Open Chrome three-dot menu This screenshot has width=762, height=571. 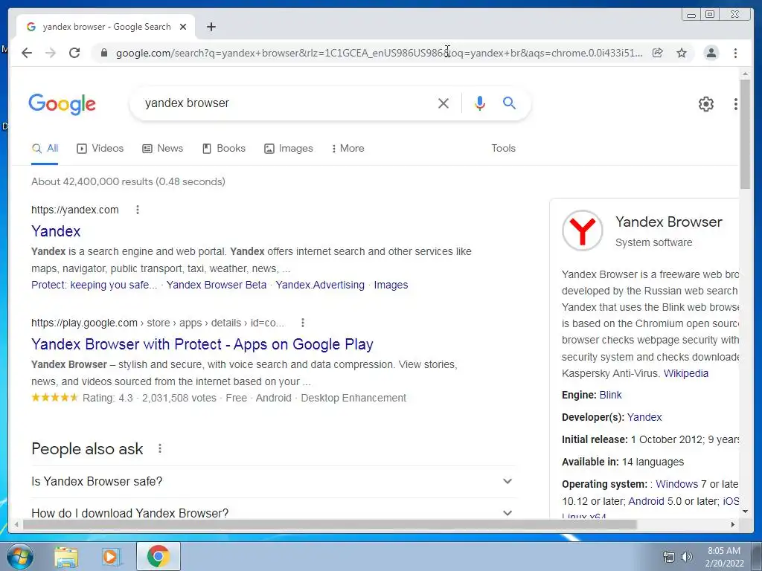735,53
